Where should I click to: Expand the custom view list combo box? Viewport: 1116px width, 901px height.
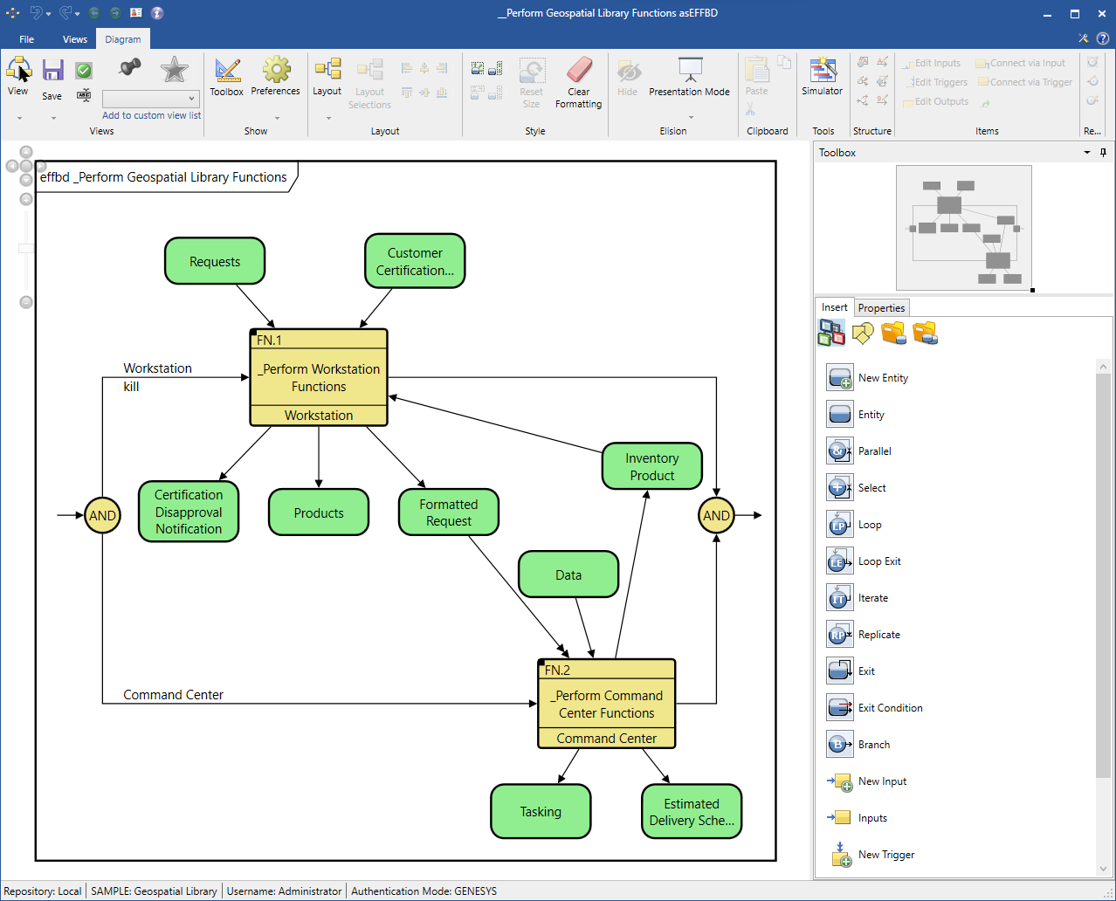pyautogui.click(x=191, y=99)
